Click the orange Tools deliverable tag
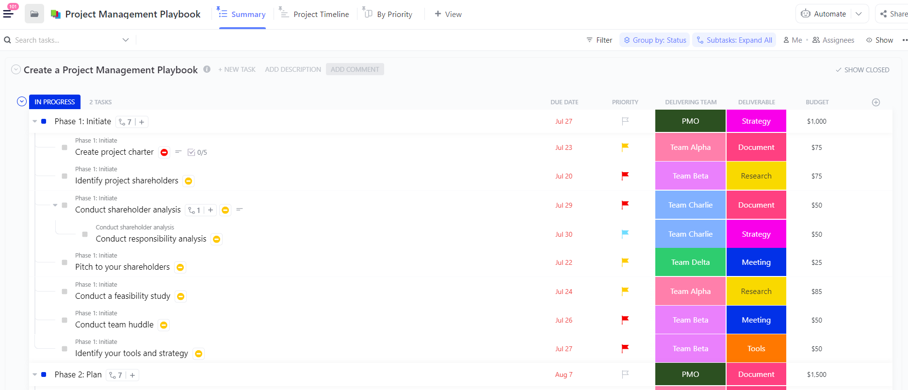908x390 pixels. pyautogui.click(x=756, y=349)
